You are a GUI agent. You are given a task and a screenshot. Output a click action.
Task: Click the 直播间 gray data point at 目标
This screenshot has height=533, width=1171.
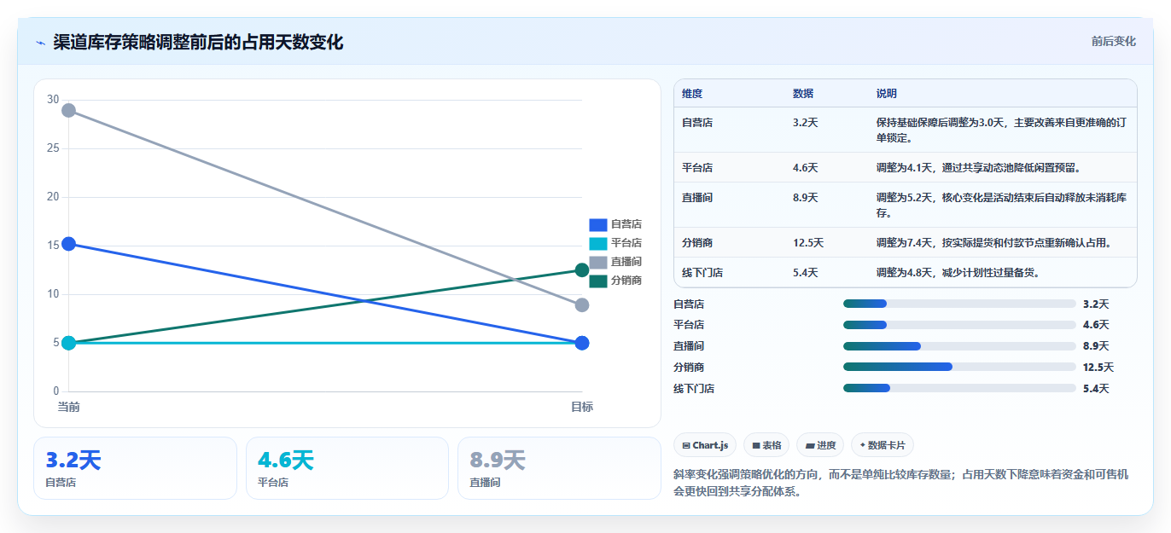[x=582, y=304]
